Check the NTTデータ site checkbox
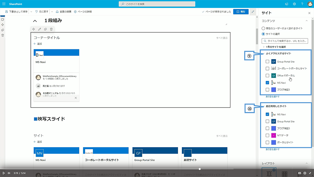This screenshot has width=314, height=177. (x=267, y=136)
